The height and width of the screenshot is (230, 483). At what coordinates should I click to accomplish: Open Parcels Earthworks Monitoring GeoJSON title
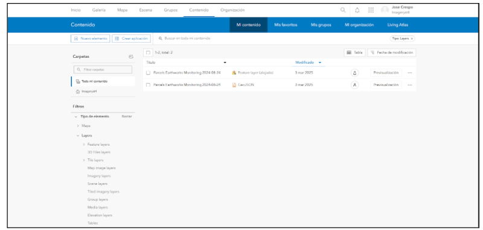(187, 85)
